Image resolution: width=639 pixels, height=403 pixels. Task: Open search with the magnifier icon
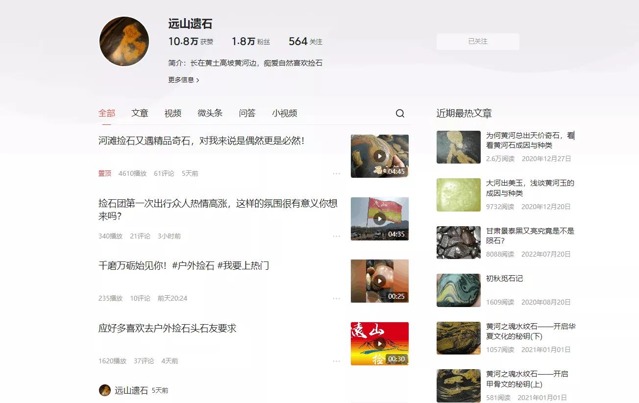400,113
